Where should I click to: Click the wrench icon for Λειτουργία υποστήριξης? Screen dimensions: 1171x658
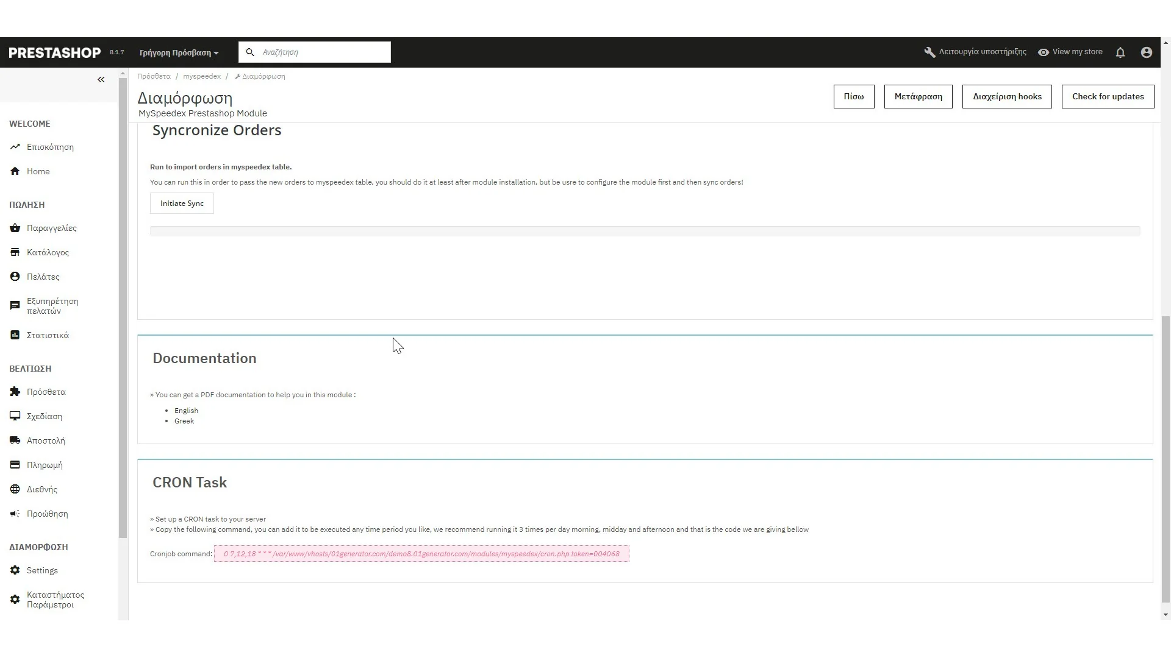929,52
